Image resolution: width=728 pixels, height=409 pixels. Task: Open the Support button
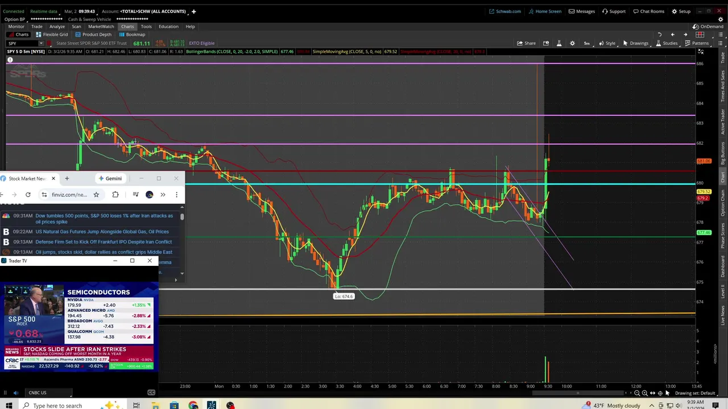click(x=614, y=11)
